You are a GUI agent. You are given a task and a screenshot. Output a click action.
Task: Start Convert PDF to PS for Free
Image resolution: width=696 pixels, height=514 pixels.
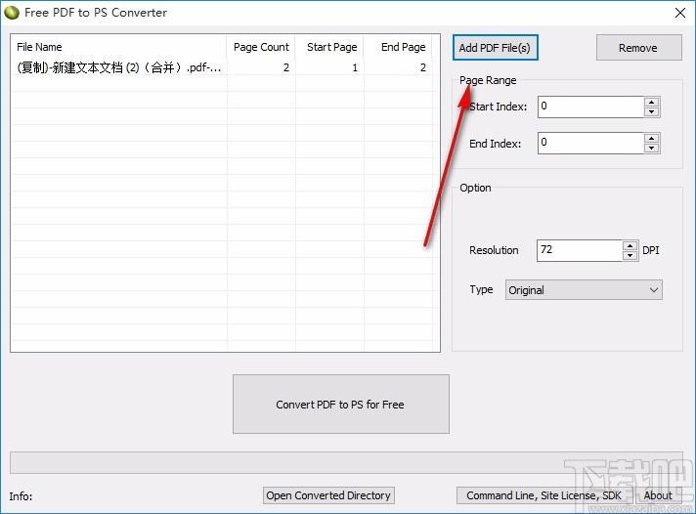pos(340,404)
